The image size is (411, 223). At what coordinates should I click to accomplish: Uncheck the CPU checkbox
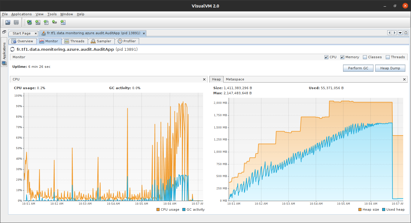[327, 57]
